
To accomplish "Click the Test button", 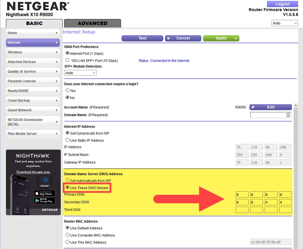I will [x=143, y=38].
